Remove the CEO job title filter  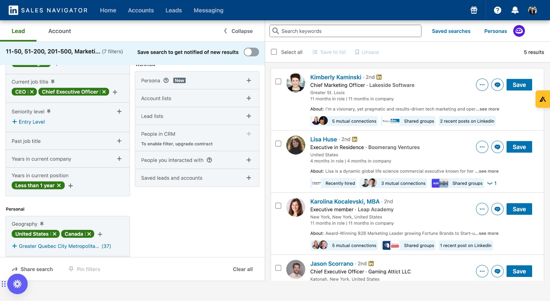coord(32,92)
